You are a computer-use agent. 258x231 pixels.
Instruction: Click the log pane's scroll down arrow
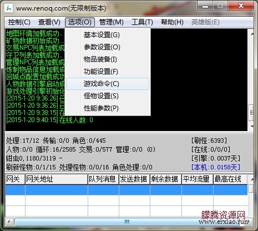[x=252, y=126]
